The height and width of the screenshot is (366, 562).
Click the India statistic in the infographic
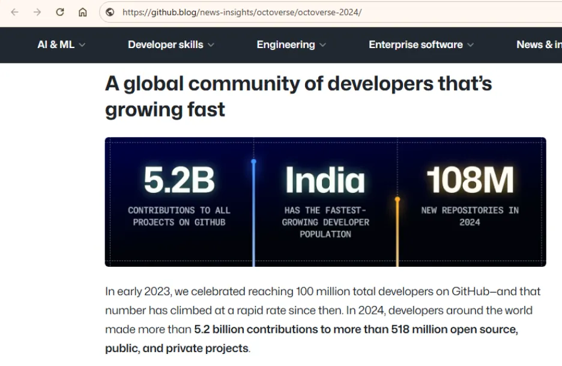click(x=325, y=180)
